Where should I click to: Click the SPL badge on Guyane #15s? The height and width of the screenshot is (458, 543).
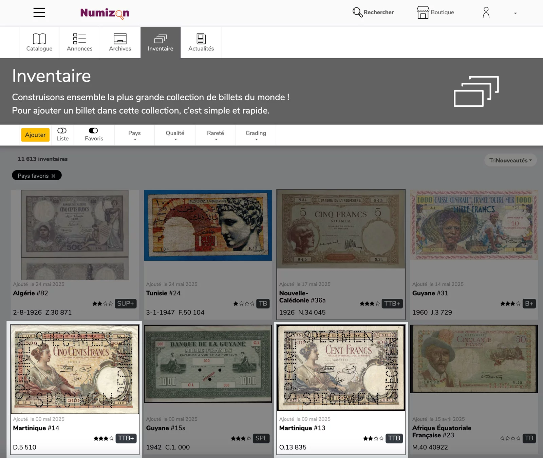tap(261, 438)
